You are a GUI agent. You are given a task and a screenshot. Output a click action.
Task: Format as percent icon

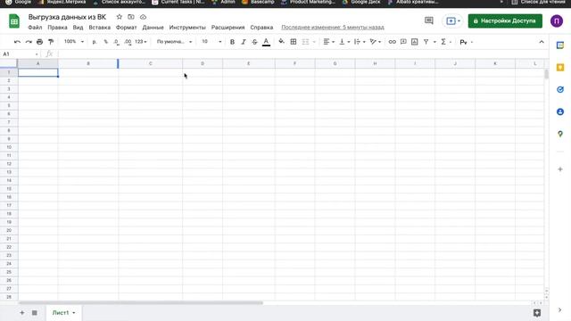click(105, 42)
